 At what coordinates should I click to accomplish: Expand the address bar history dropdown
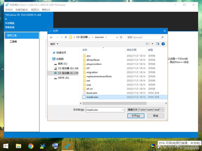pyautogui.click(x=117, y=37)
